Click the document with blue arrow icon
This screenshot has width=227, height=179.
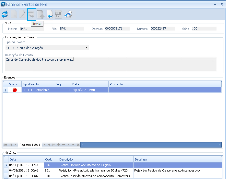click(50, 14)
